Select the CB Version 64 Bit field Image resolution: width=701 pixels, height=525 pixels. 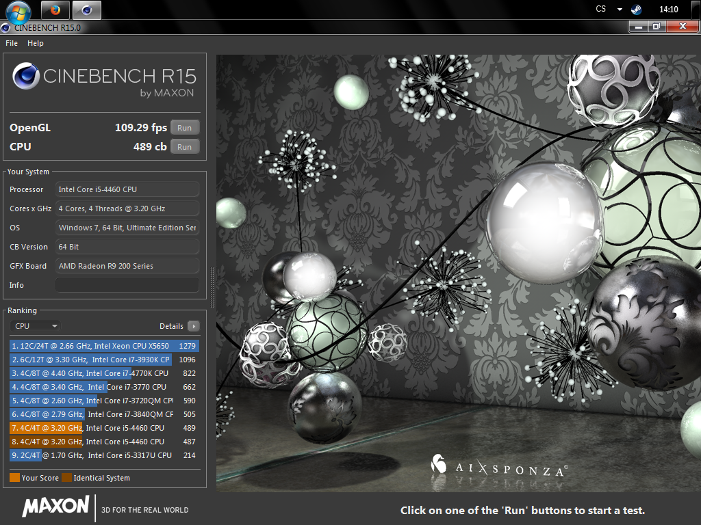pyautogui.click(x=127, y=247)
